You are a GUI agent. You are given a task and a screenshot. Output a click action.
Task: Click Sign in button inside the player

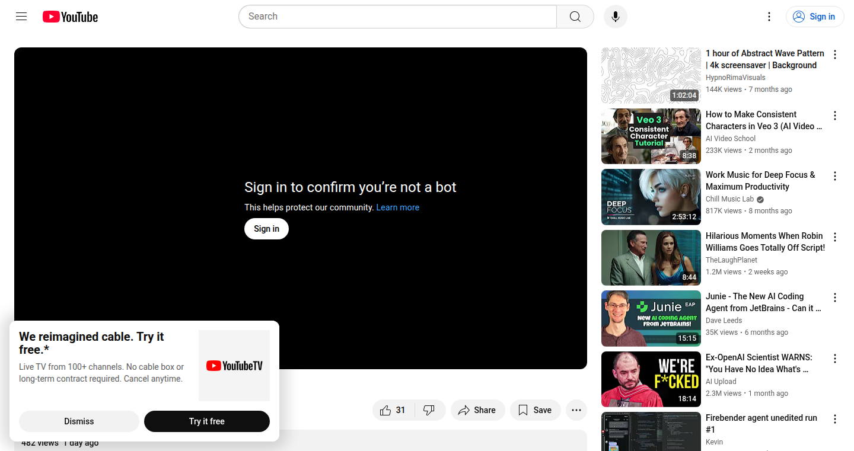point(266,229)
